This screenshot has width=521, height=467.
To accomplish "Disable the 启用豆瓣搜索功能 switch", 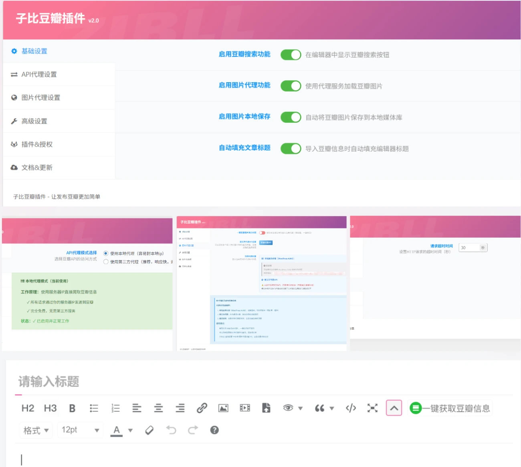I will [x=291, y=55].
